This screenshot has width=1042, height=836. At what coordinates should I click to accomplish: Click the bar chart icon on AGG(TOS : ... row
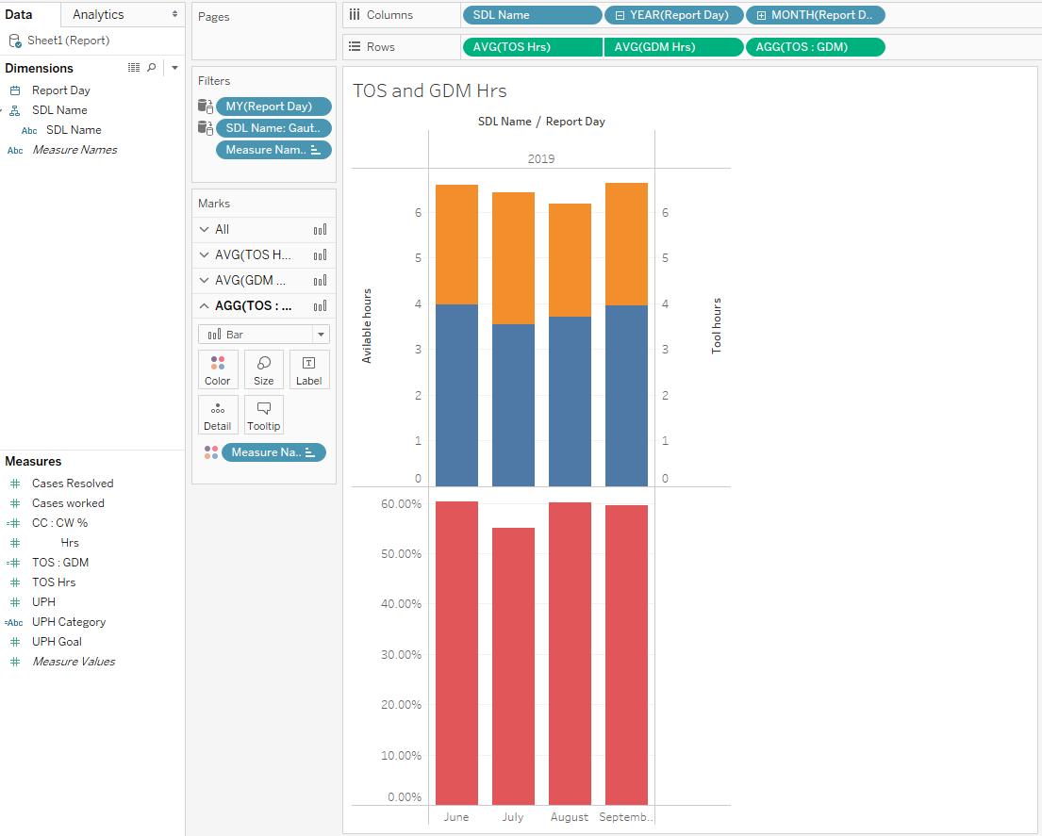coord(320,306)
